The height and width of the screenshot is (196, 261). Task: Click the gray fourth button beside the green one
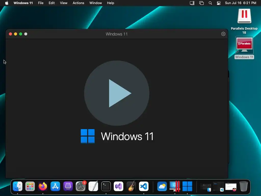point(26,34)
